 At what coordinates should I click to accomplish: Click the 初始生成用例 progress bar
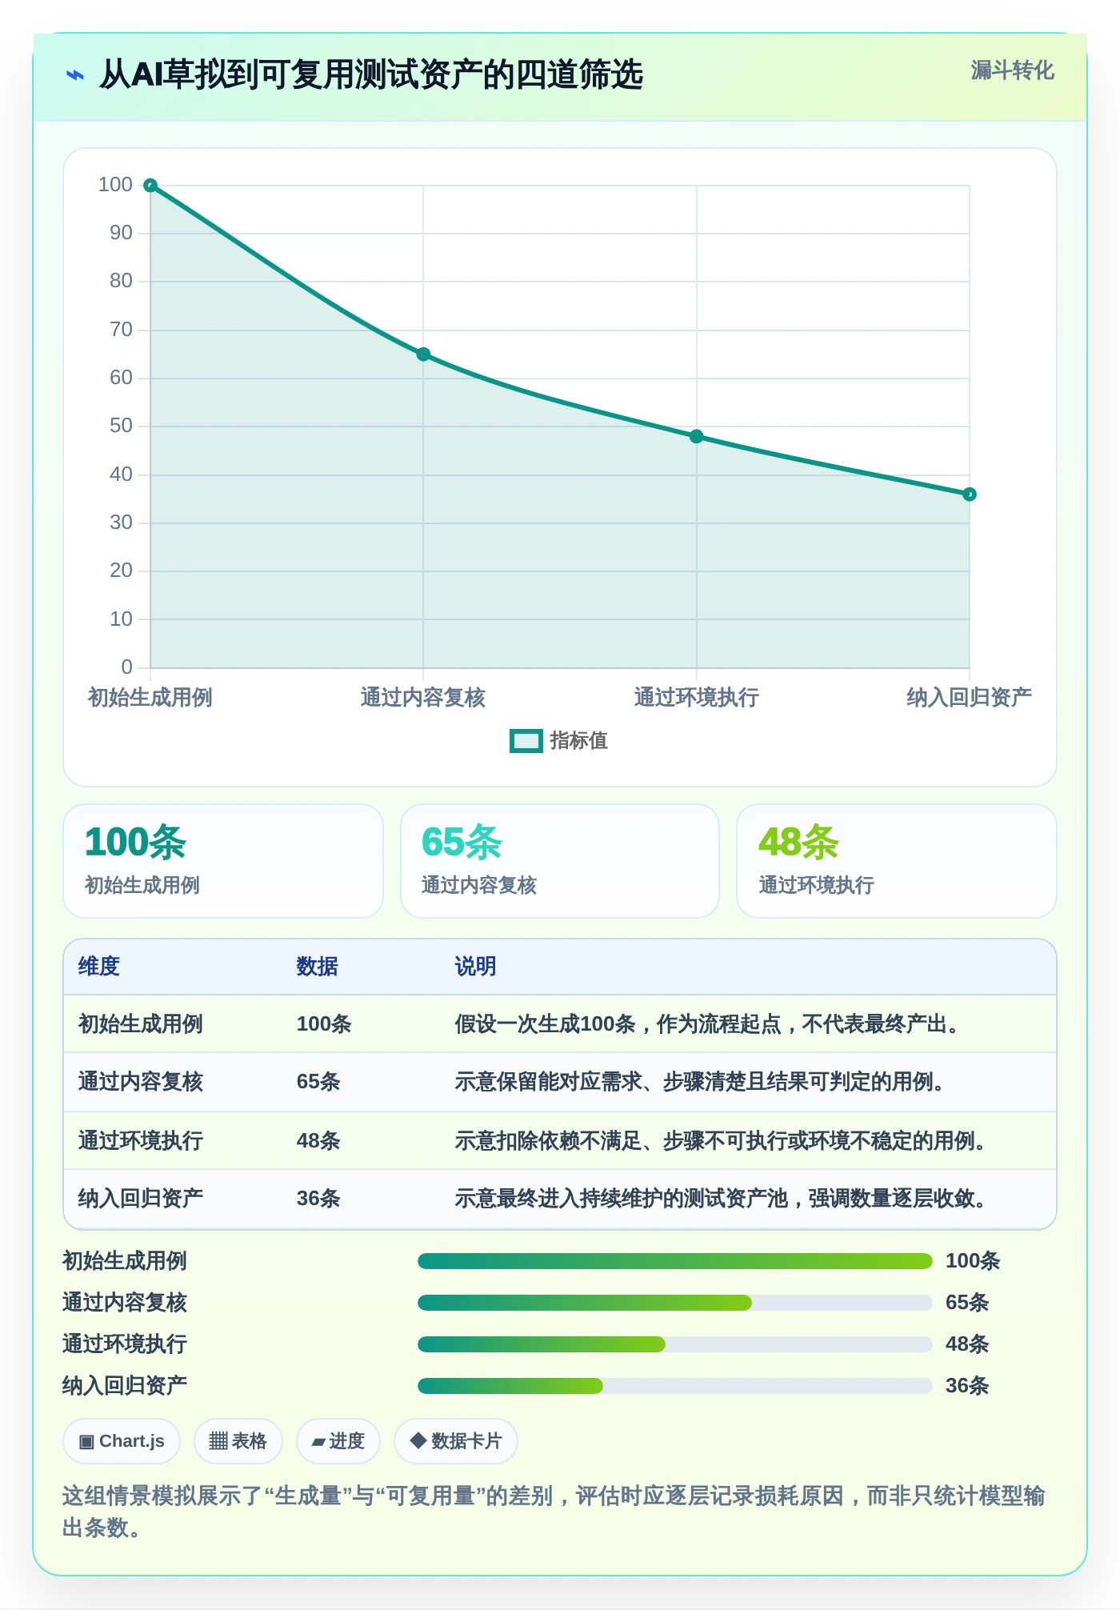675,1261
